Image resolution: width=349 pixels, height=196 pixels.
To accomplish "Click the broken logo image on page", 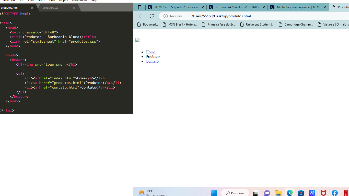I will coord(137,40).
